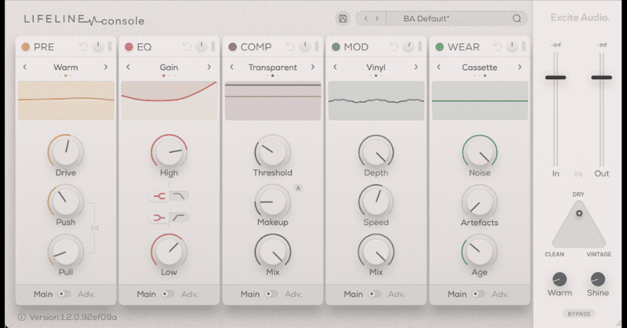Viewport: 627px width, 328px height.
Task: Select previous EQ mode before Gain
Action: click(x=128, y=67)
